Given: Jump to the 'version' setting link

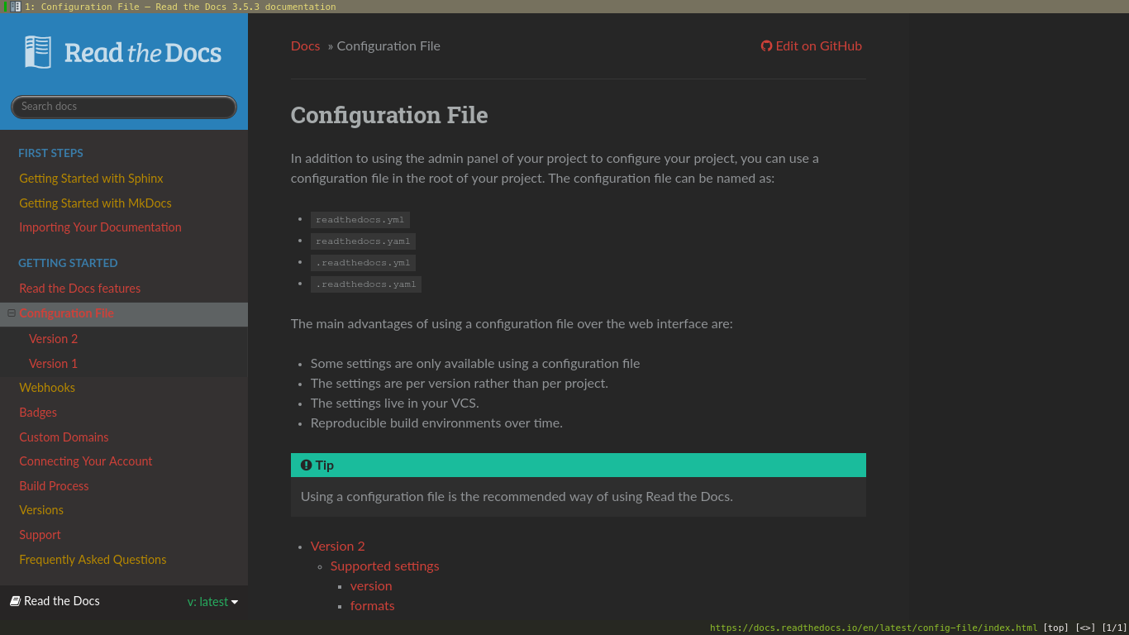Looking at the screenshot, I should 371,586.
